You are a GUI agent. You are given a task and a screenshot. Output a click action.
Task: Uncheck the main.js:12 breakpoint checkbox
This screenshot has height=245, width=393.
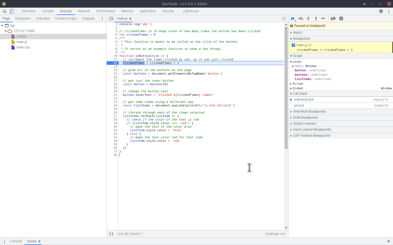pos(293,45)
